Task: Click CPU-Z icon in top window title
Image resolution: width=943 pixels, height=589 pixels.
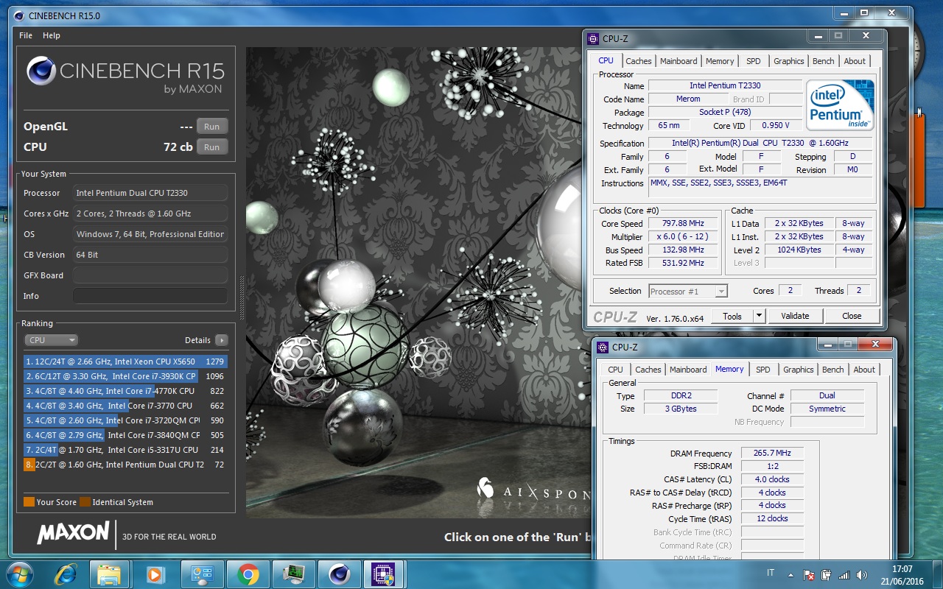Action: click(594, 39)
